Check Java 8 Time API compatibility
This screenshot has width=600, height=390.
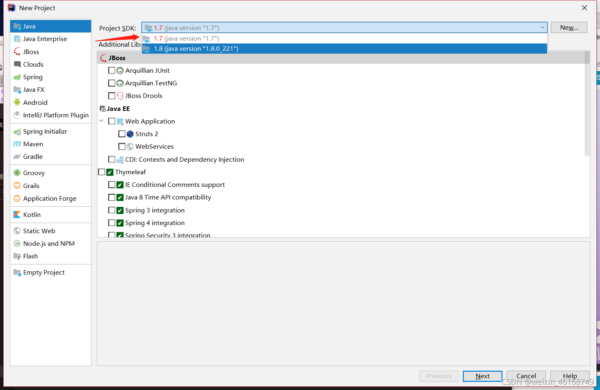(x=112, y=197)
